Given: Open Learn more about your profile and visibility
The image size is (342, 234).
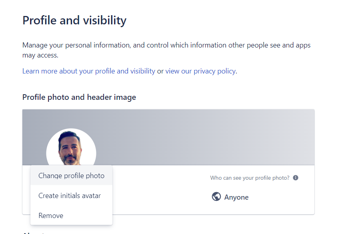Looking at the screenshot, I should (89, 71).
